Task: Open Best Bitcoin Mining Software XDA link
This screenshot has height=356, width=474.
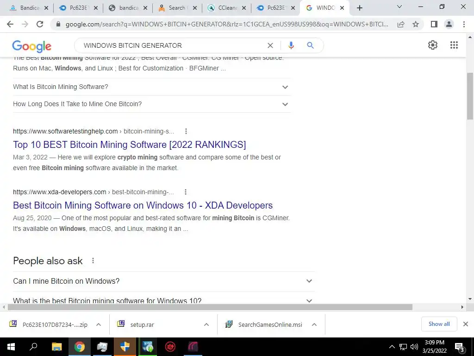Action: tap(143, 205)
